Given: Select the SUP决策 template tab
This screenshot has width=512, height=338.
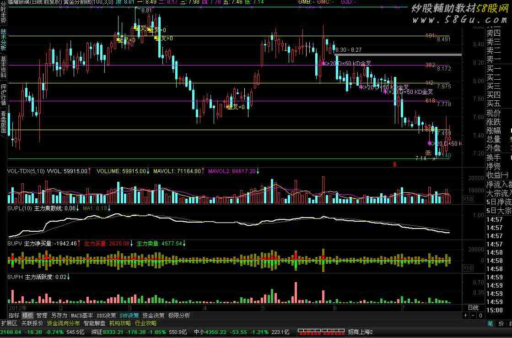Looking at the screenshot, I should click(129, 316).
